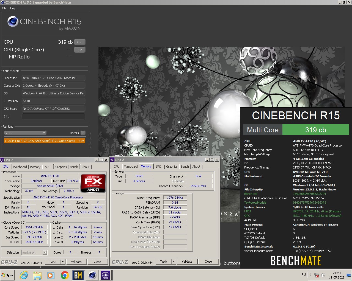The image size is (352, 281).
Task: Open About tab in left CPU-Z
Action: click(86, 167)
